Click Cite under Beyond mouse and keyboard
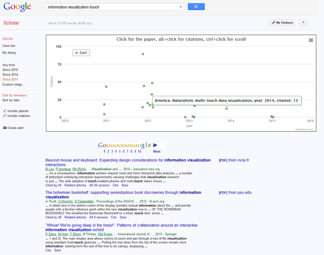The image size is (324, 255). 115,185
